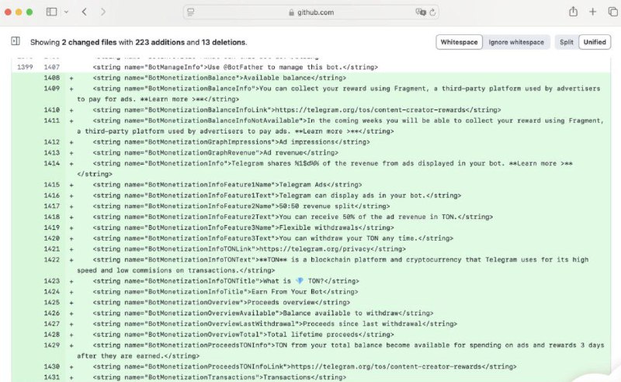Image resolution: width=621 pixels, height=382 pixels.
Task: Go back with the left arrow
Action: (85, 12)
